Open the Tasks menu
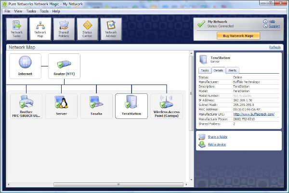Viewport: 289px width, 193px height. click(31, 11)
